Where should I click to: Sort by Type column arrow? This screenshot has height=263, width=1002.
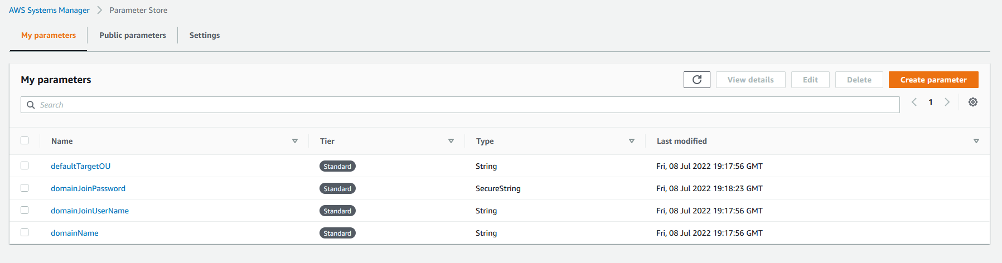coord(632,141)
